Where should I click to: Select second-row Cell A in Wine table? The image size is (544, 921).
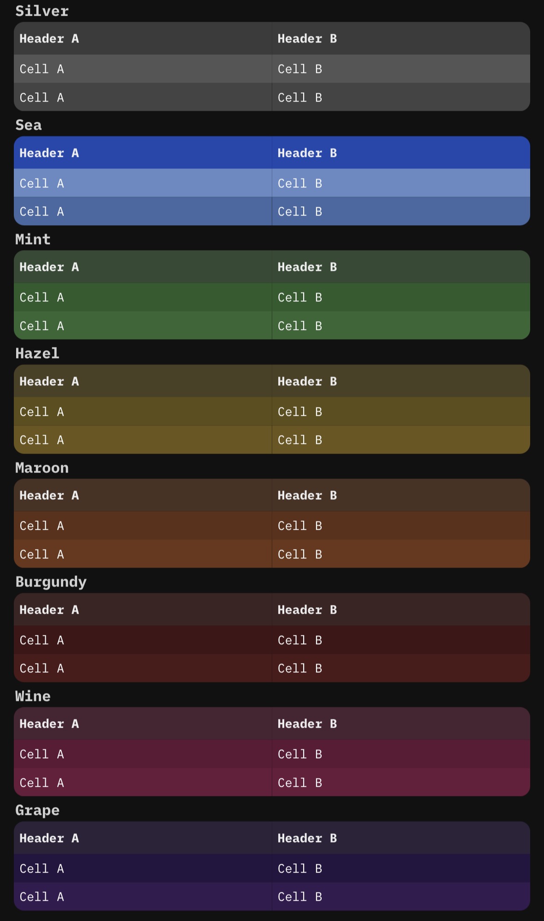(42, 783)
